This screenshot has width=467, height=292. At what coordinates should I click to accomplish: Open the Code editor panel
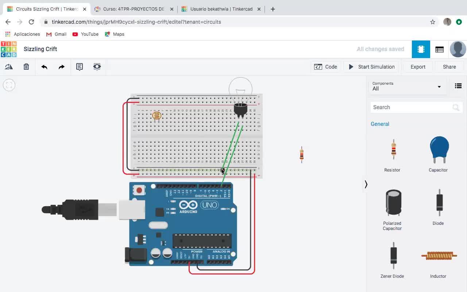(x=326, y=67)
